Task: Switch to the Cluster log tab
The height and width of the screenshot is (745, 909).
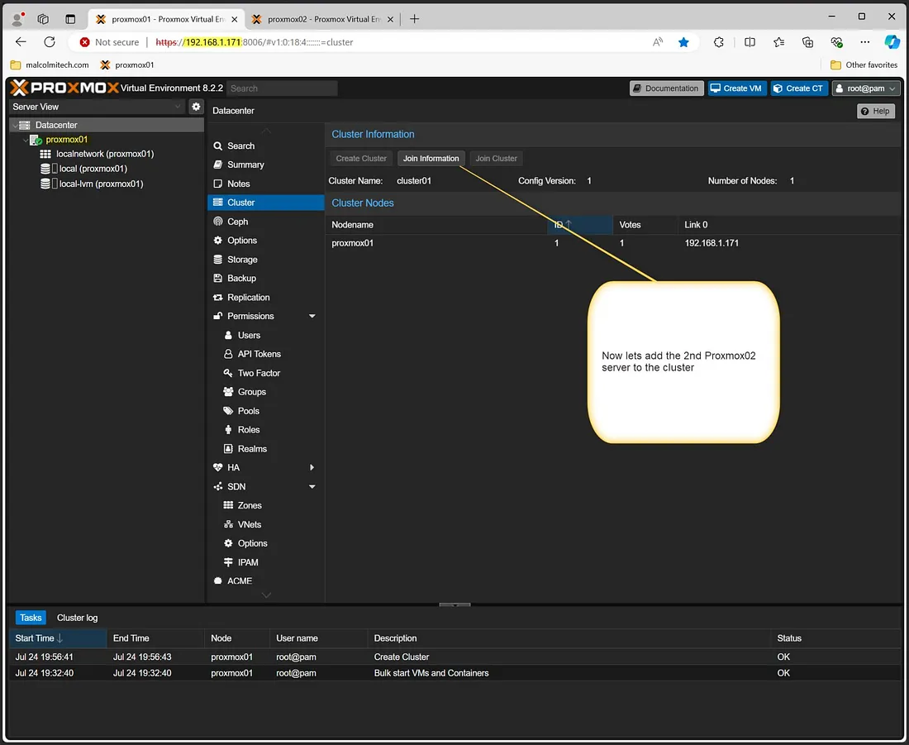Action: point(77,618)
